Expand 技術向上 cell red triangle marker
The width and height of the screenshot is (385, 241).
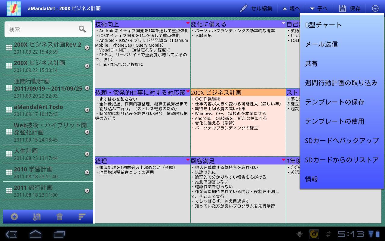188,23
